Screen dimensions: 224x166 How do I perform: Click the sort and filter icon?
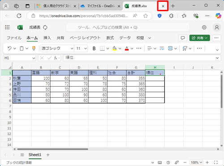point(185,48)
